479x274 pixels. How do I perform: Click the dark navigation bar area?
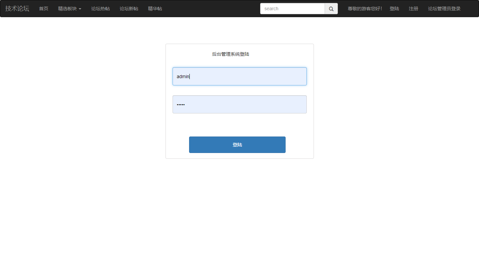(215, 9)
